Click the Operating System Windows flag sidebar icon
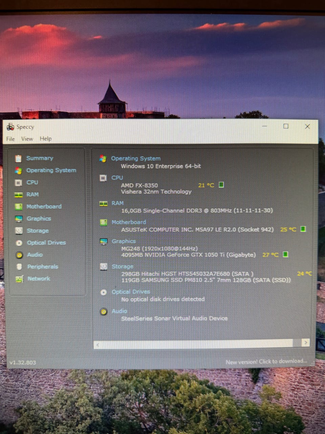The width and height of the screenshot is (325, 434). coord(19,171)
